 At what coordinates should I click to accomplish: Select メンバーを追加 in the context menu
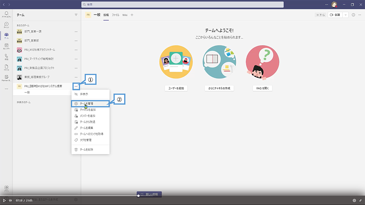[x=90, y=116]
